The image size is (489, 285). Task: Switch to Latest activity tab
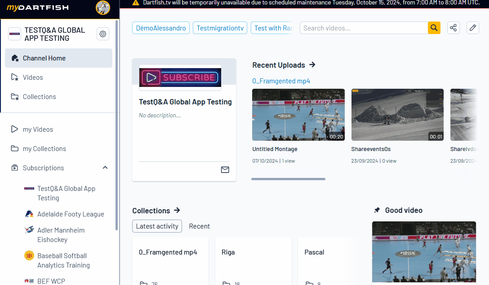click(157, 226)
